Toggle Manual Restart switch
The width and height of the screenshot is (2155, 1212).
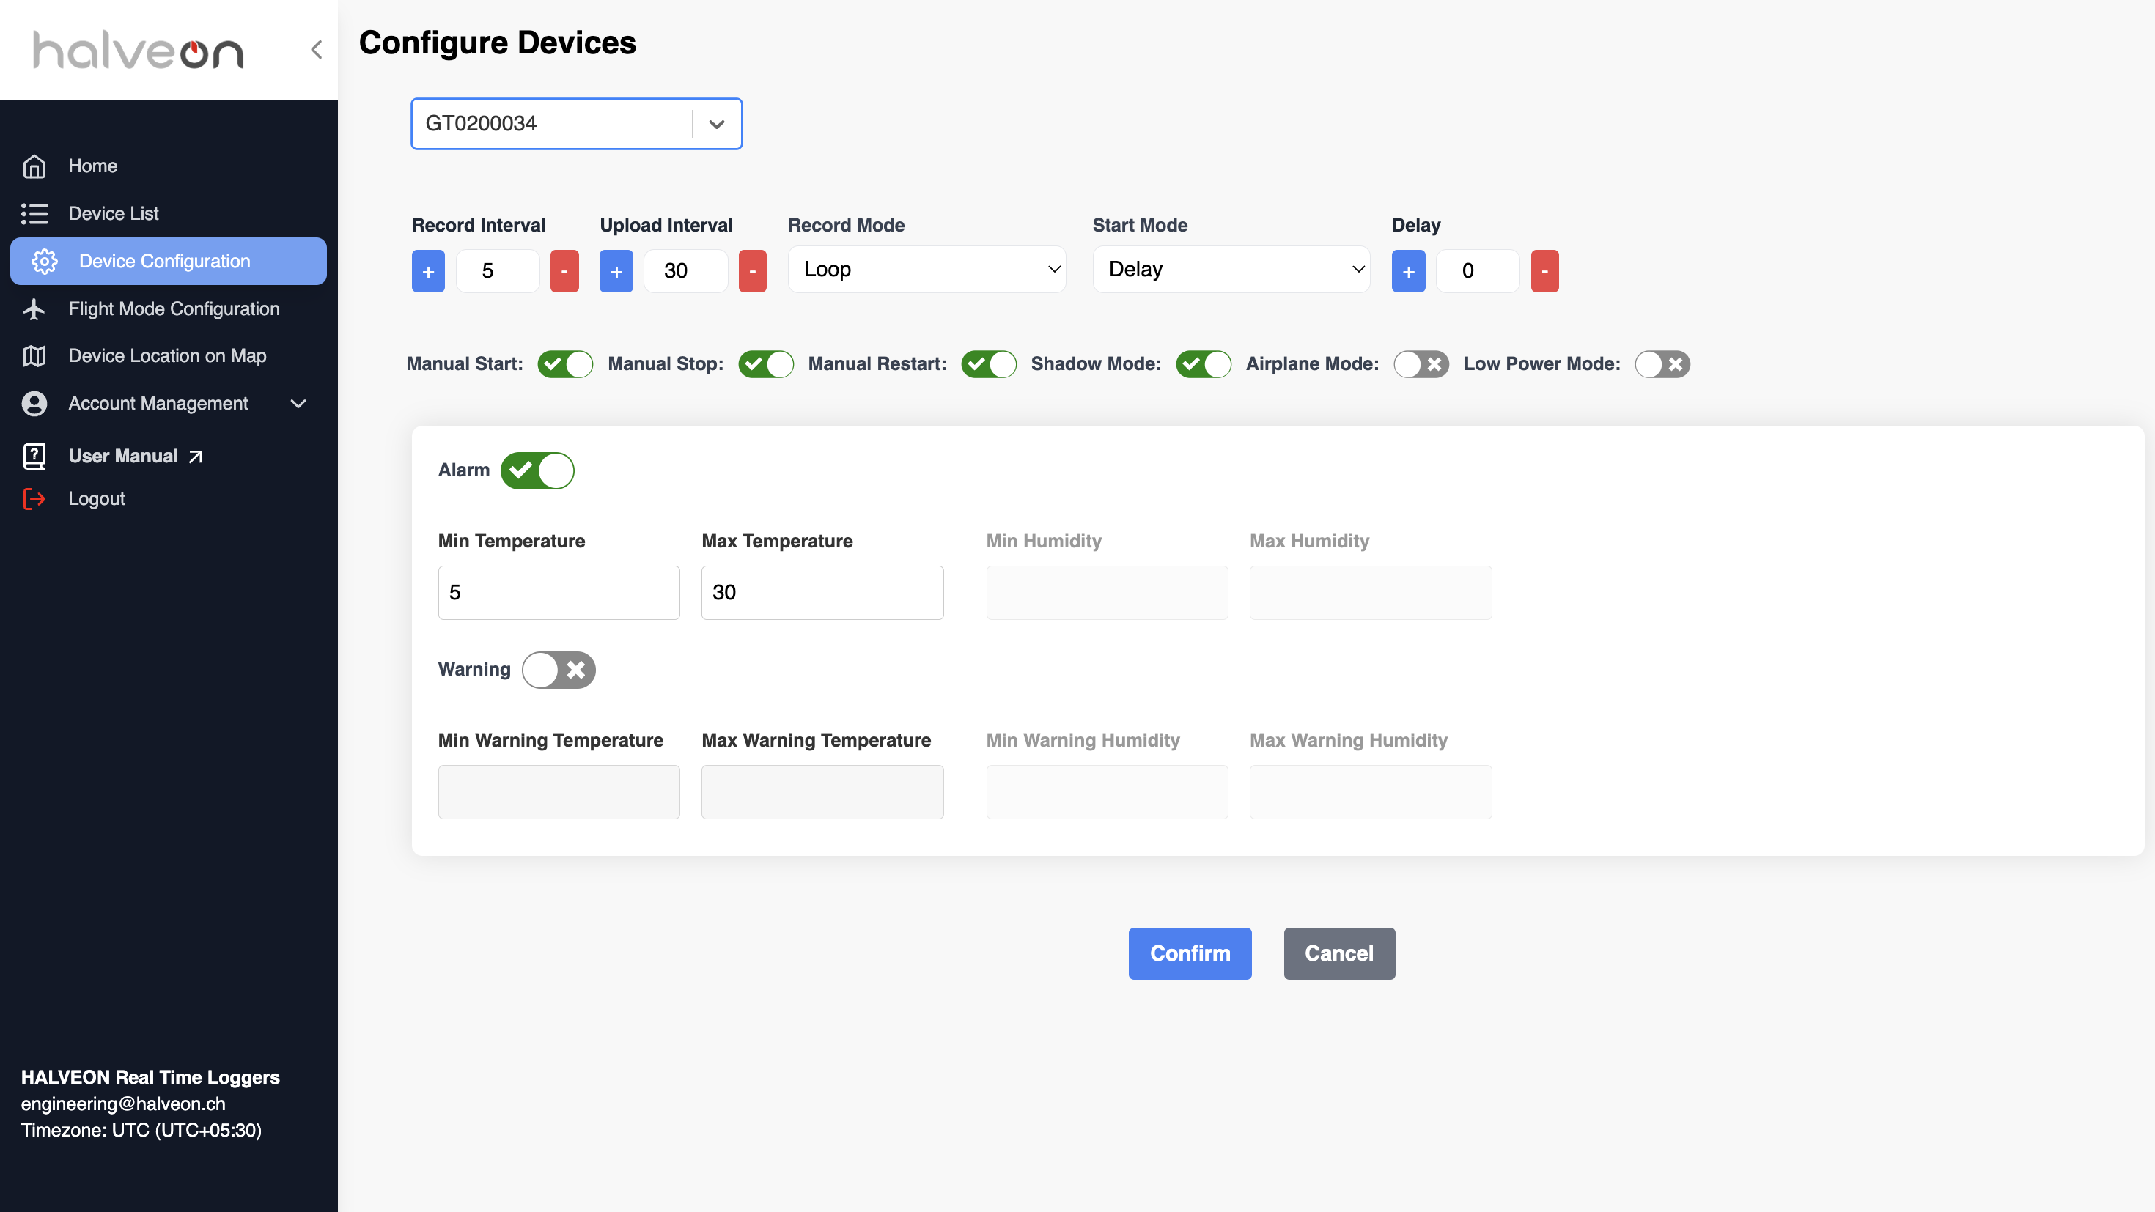[989, 364]
